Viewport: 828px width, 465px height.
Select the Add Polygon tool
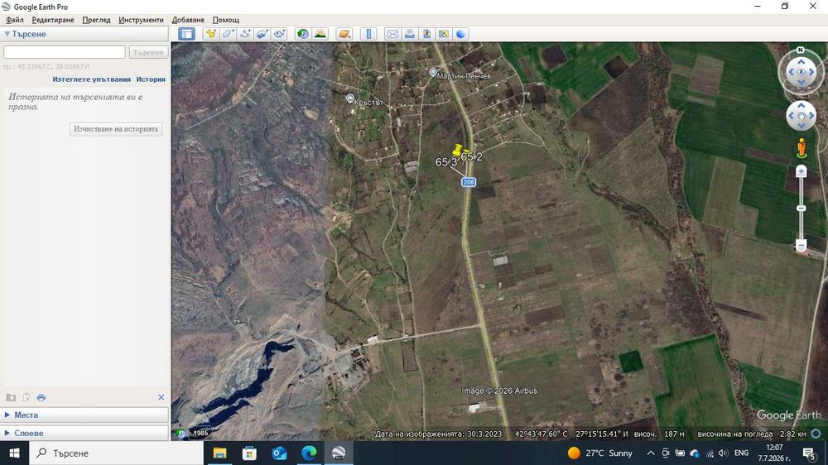click(229, 34)
